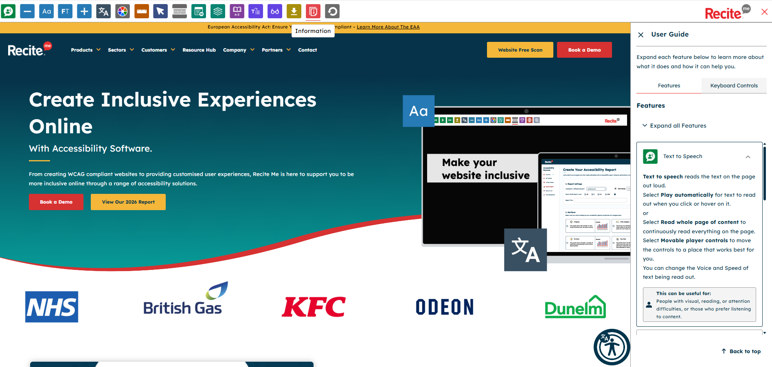This screenshot has width=772, height=367.
Task: Click Expand all Features
Action: coord(678,126)
